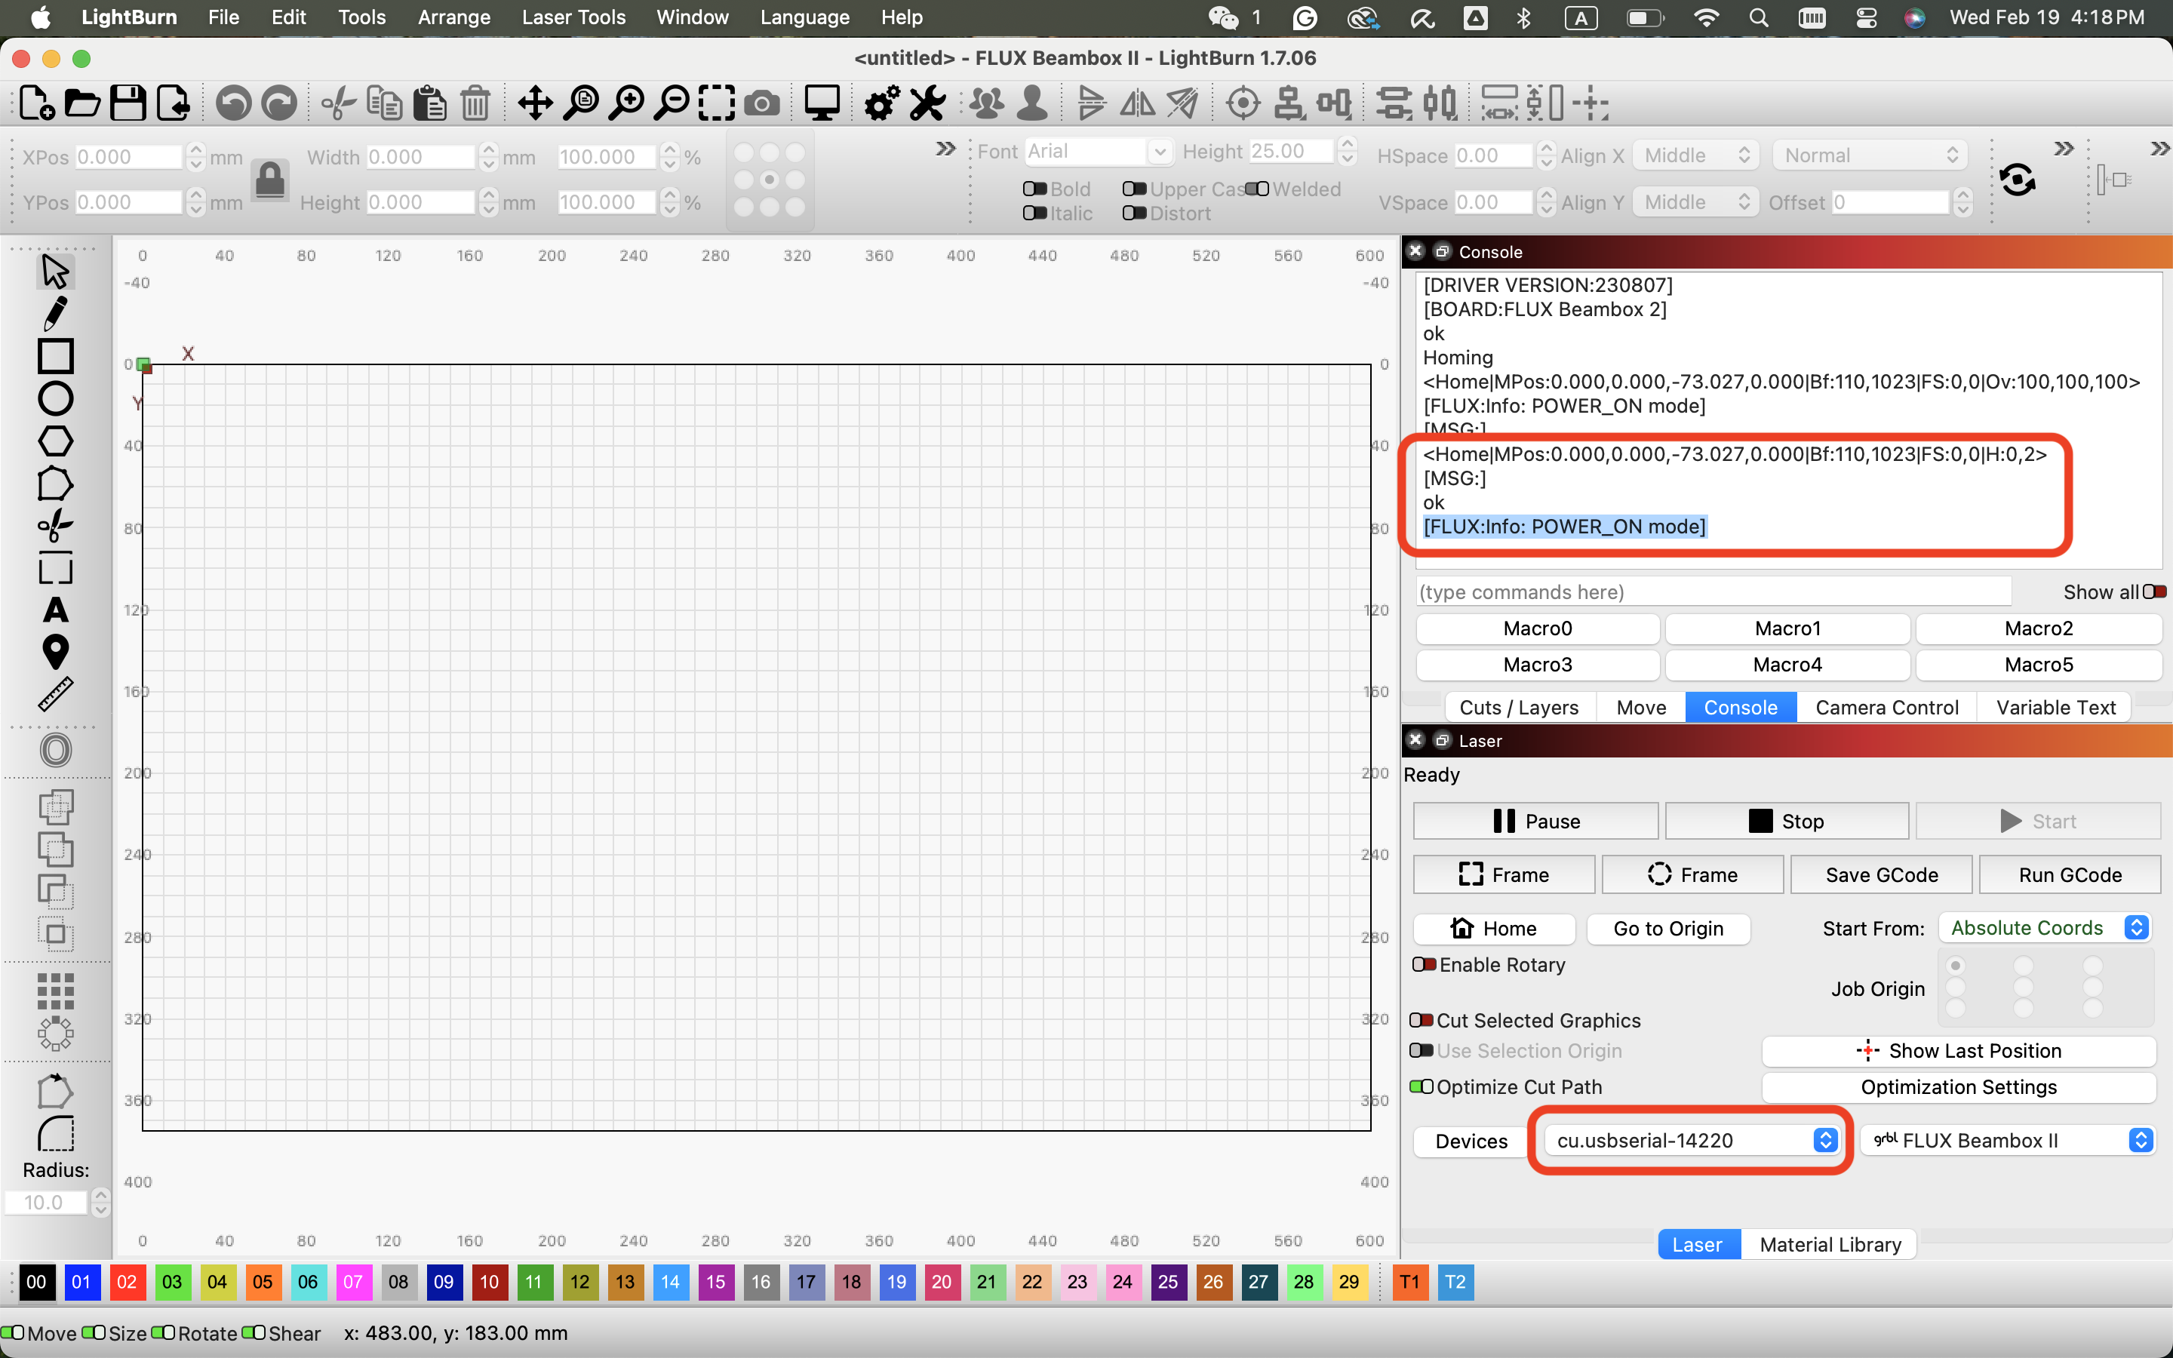Open the Arrange menu

pyautogui.click(x=453, y=17)
